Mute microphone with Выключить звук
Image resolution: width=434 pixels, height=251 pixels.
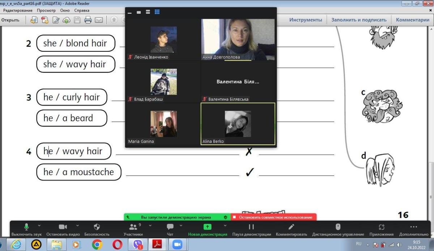(x=26, y=230)
